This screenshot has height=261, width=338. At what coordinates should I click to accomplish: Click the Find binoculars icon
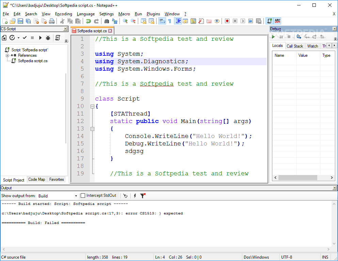tap(107, 21)
